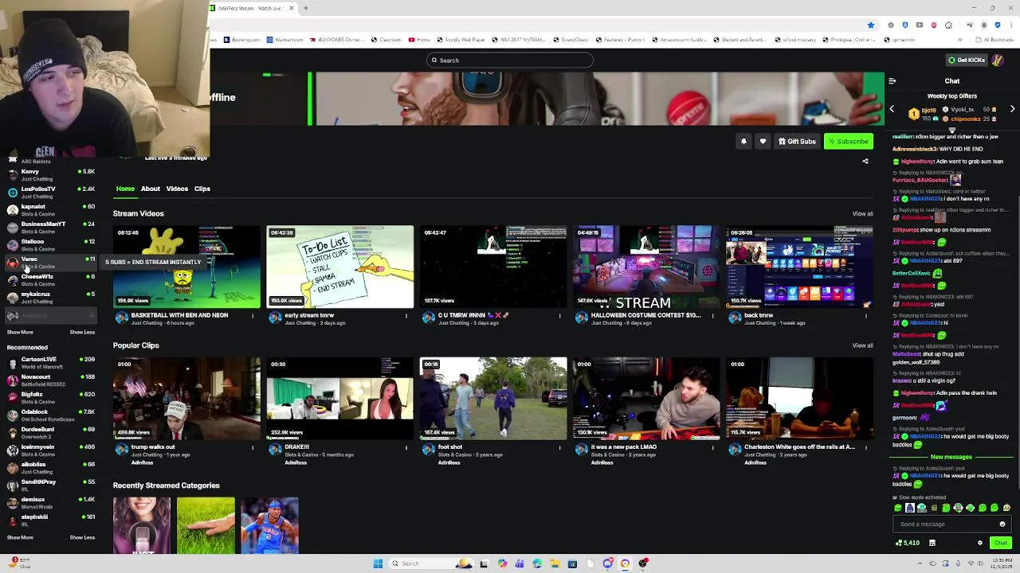Click the 5,410 channel points balance
Screen dimensions: 1020x573
(908, 543)
